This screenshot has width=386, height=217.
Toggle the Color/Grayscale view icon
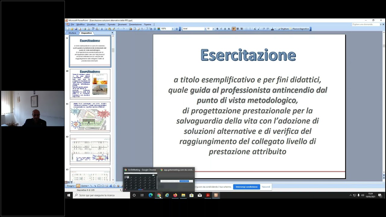tap(158, 29)
